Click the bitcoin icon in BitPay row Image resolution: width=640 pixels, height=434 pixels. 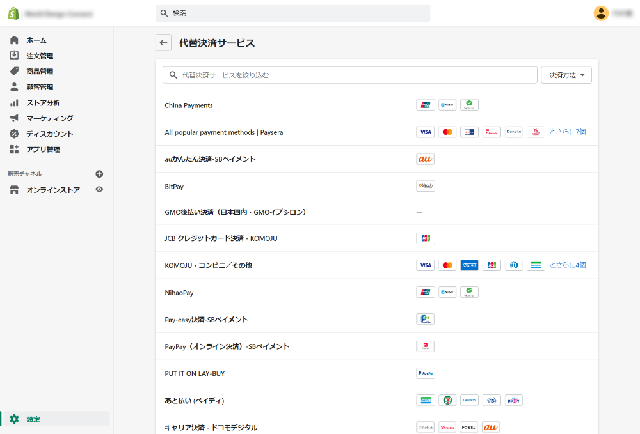[426, 186]
